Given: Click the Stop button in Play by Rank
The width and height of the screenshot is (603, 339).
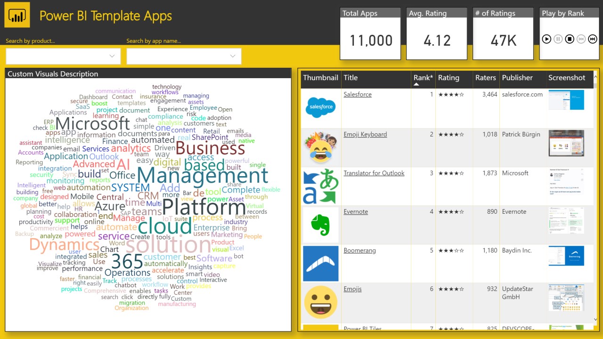Looking at the screenshot, I should pyautogui.click(x=570, y=39).
